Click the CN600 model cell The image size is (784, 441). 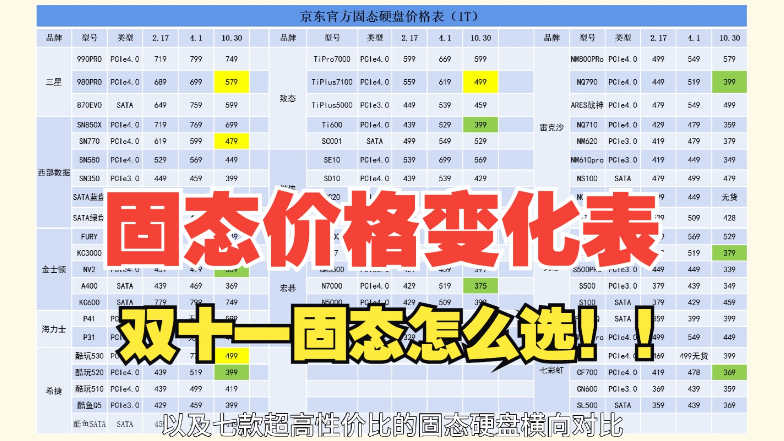[x=587, y=389]
